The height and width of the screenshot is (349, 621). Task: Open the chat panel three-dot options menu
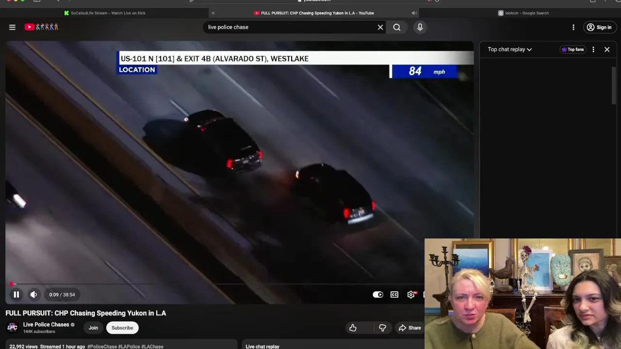coord(593,49)
